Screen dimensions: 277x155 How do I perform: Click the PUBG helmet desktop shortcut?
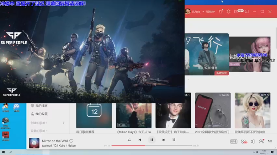6,123
